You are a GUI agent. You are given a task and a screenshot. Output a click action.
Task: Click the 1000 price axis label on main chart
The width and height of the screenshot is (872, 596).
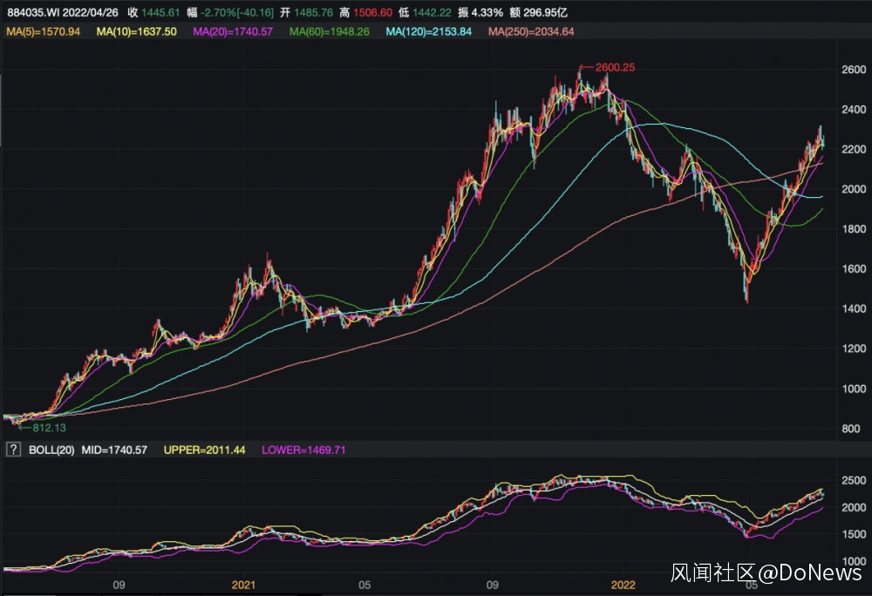point(854,389)
